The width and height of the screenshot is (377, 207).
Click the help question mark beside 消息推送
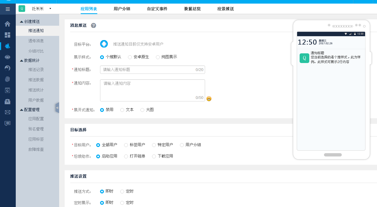point(93,25)
